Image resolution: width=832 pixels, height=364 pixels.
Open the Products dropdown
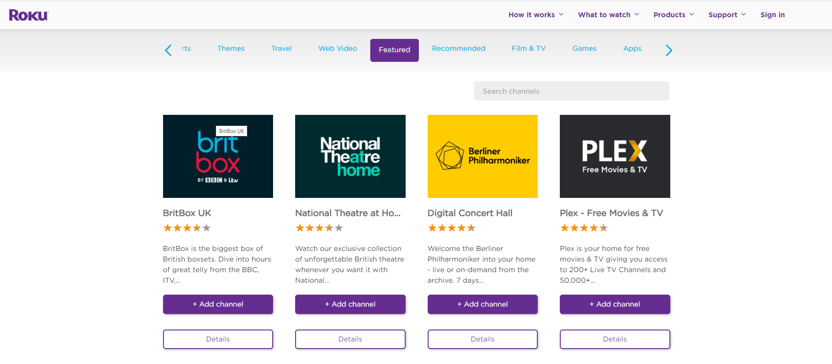click(x=674, y=15)
